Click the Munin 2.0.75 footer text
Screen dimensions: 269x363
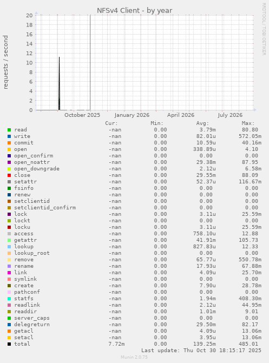(x=134, y=357)
